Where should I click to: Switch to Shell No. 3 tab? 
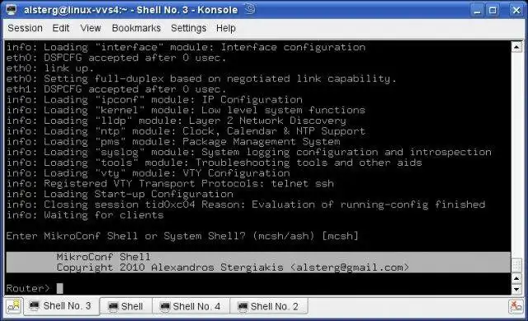click(61, 306)
